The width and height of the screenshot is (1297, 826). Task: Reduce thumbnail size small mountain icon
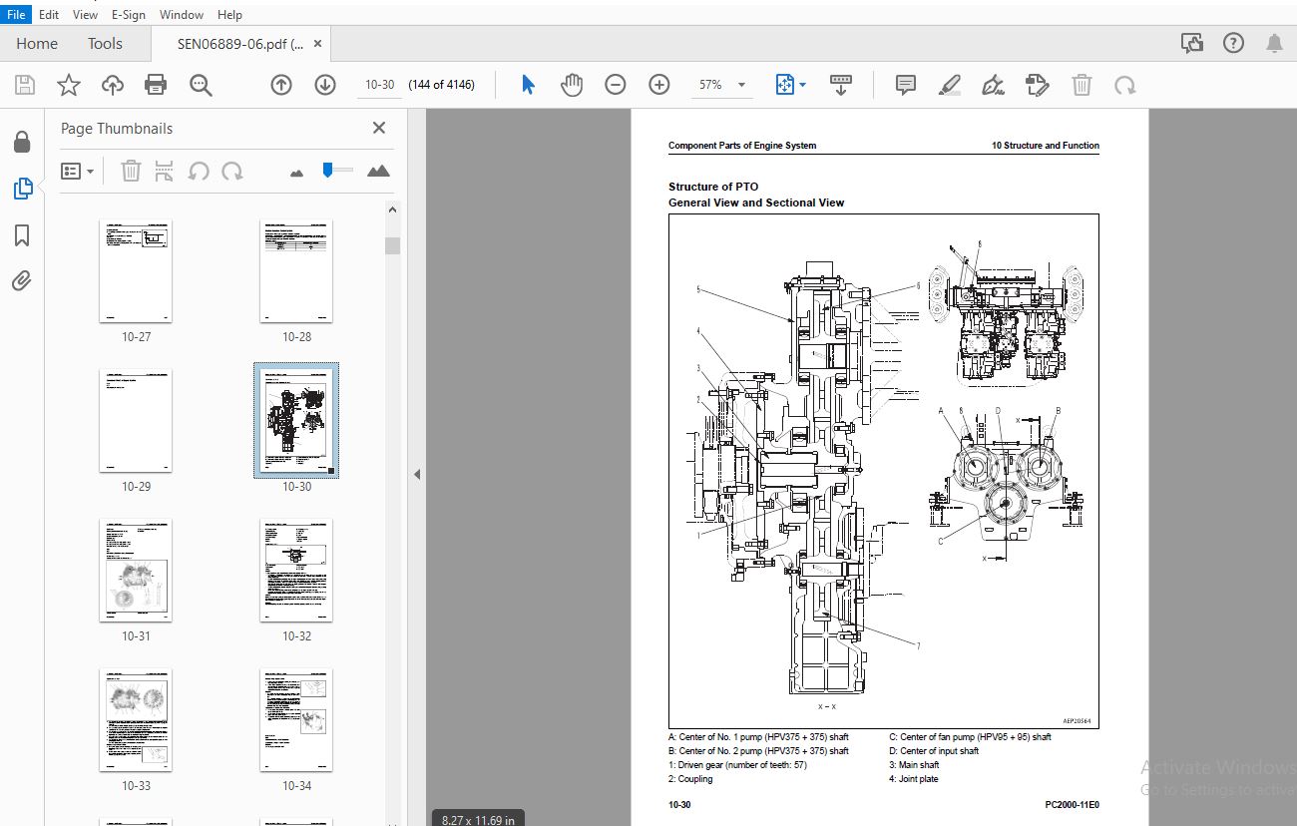click(296, 173)
